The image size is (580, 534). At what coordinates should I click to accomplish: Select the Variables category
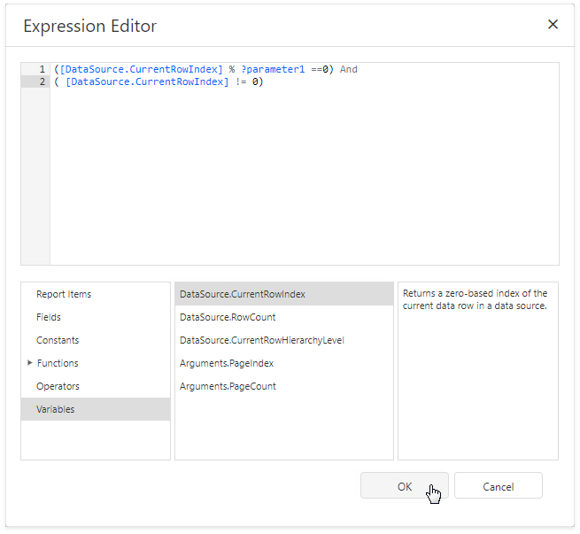pyautogui.click(x=96, y=409)
